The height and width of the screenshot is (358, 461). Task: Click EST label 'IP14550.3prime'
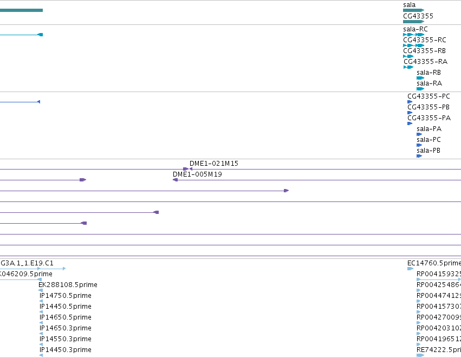point(65,339)
